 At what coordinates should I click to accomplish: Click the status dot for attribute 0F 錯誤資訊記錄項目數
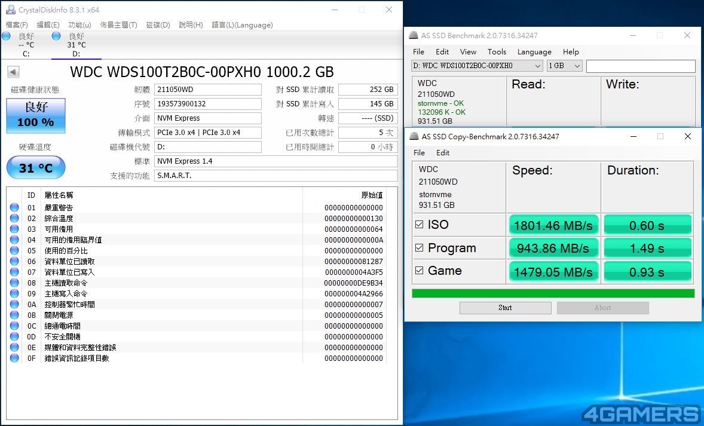pos(14,358)
